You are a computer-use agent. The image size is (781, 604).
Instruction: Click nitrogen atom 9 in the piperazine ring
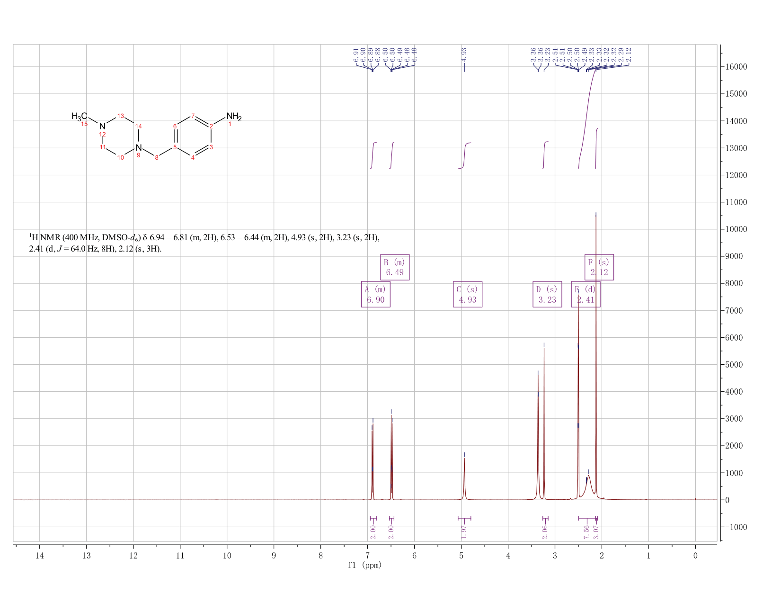tap(138, 147)
